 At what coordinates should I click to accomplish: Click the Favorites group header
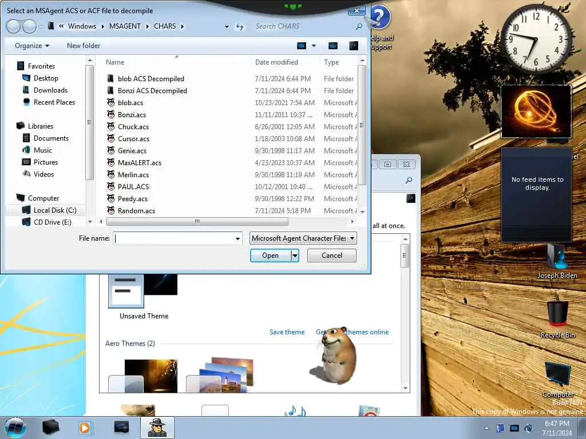(x=41, y=66)
